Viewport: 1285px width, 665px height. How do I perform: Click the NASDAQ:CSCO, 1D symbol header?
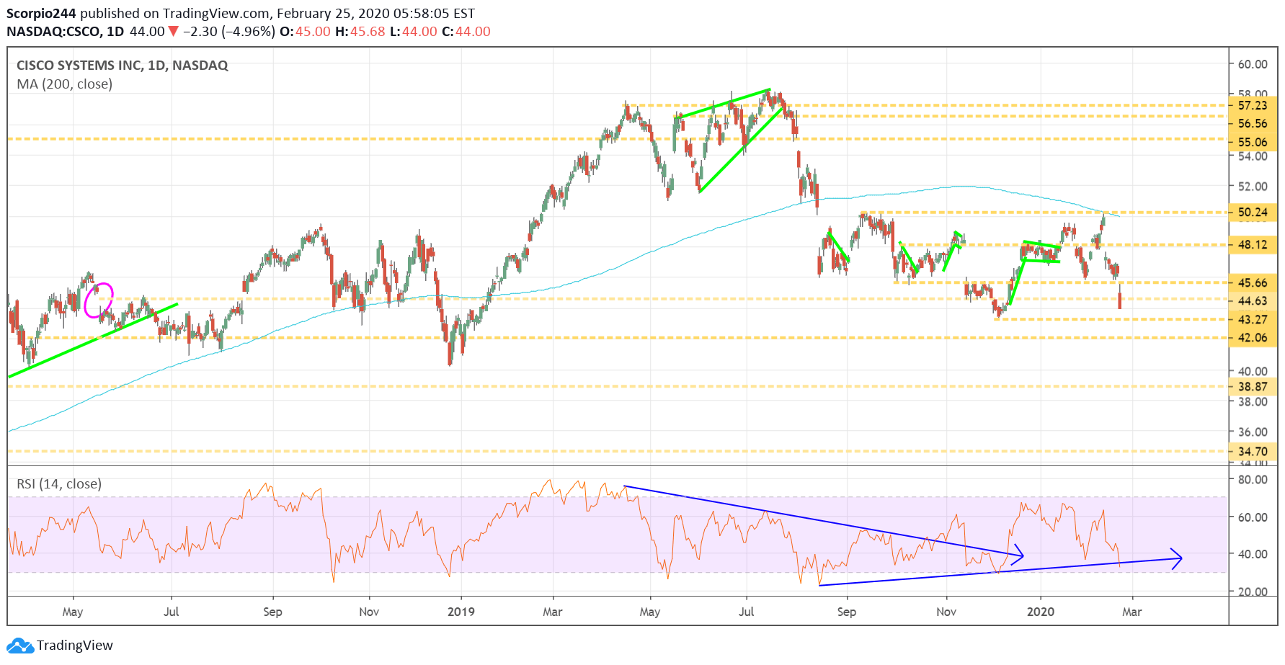coord(66,32)
